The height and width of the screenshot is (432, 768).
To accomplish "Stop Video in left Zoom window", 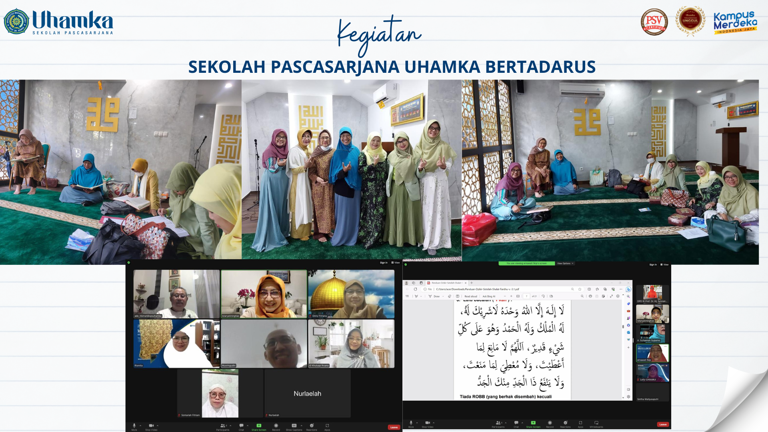I will click(x=151, y=426).
